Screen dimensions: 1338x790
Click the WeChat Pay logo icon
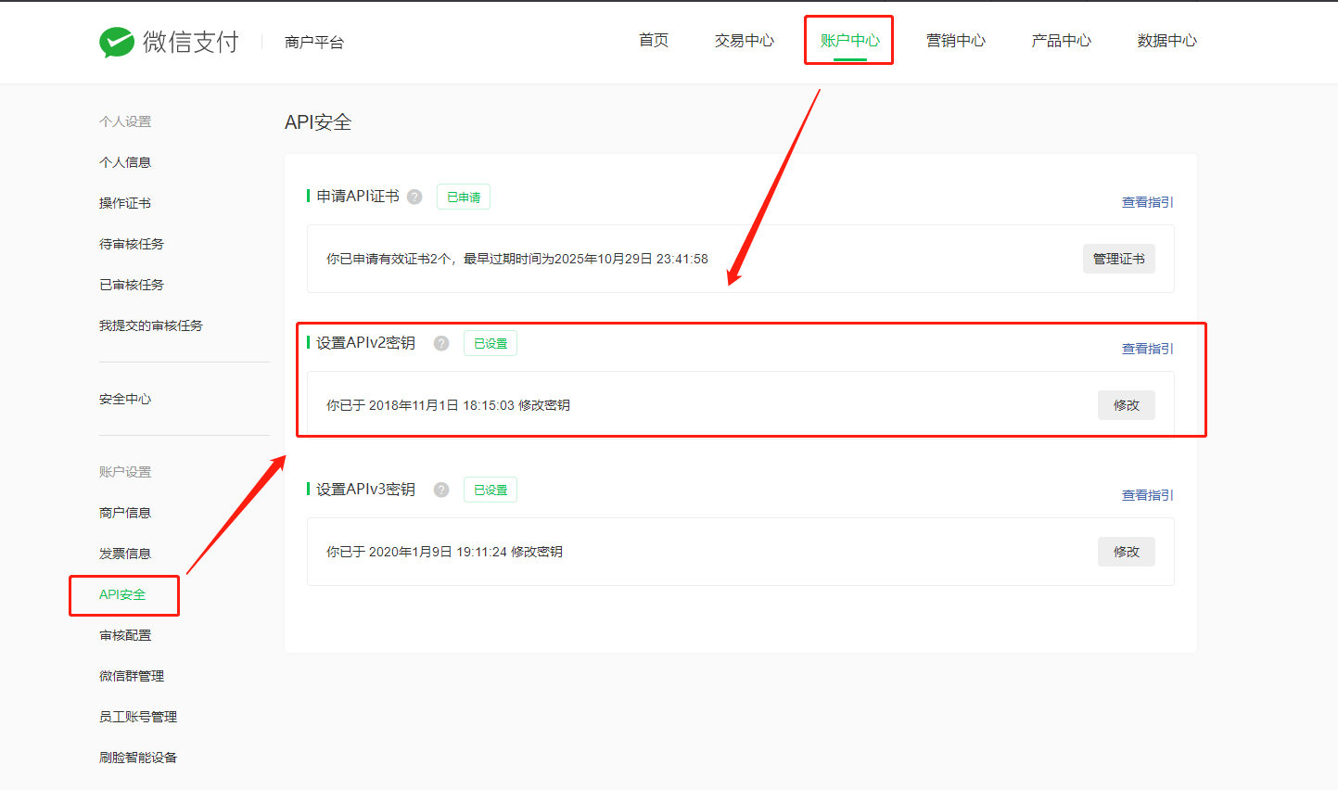117,42
